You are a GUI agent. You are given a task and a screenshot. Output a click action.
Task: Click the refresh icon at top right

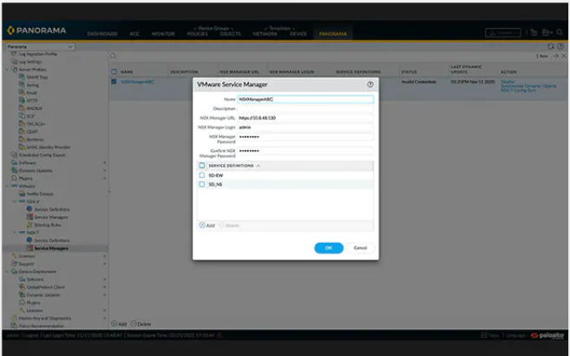tap(550, 46)
